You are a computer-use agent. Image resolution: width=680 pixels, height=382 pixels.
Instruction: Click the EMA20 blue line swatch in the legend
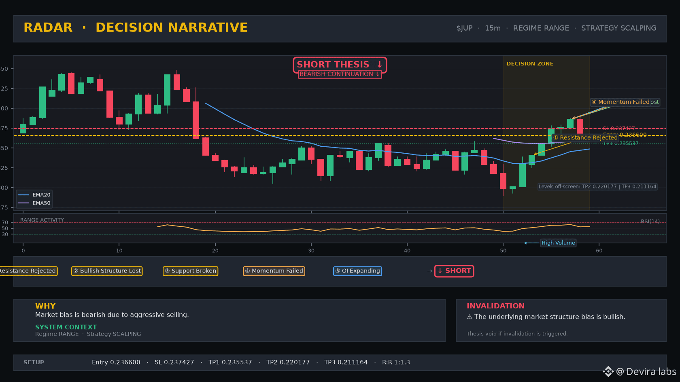[x=23, y=195]
